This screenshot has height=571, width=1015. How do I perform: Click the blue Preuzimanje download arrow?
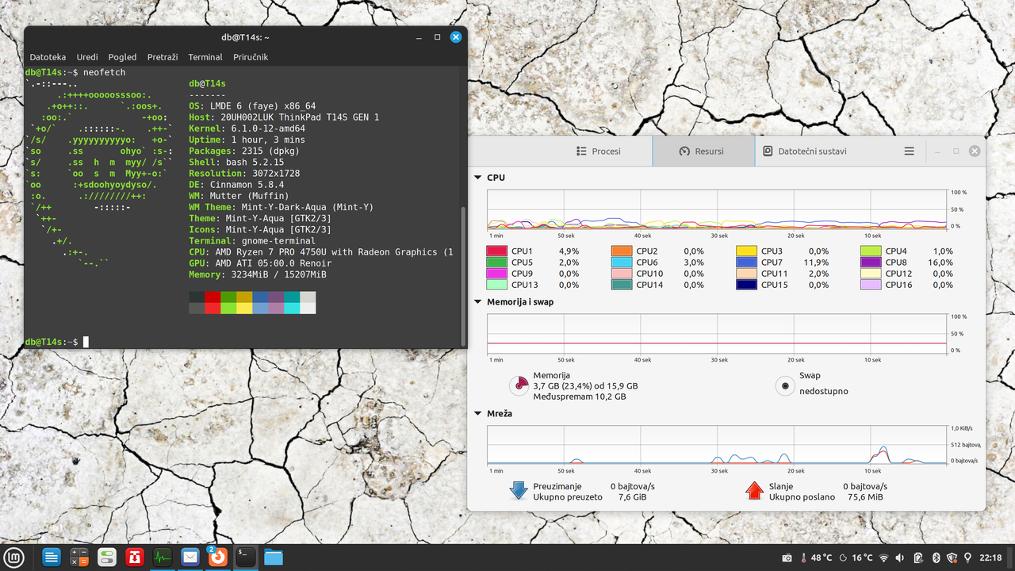(519, 491)
